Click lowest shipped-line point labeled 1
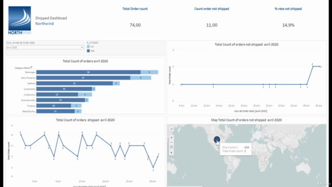Image resolution: width=332 pixels, height=187 pixels. [x=154, y=167]
